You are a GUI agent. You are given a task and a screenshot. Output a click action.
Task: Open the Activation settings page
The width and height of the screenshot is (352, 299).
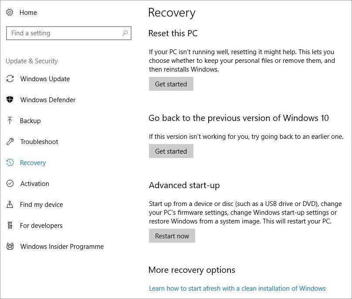(35, 184)
